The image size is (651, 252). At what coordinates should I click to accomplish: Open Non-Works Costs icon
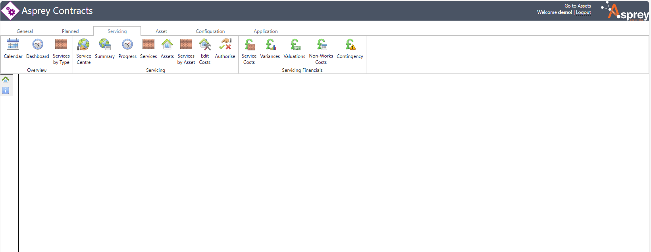pos(321,44)
